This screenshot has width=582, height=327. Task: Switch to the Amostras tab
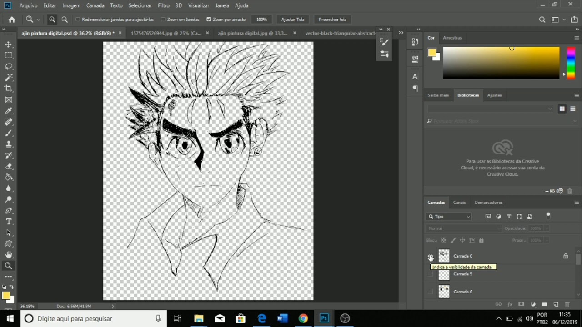point(452,38)
